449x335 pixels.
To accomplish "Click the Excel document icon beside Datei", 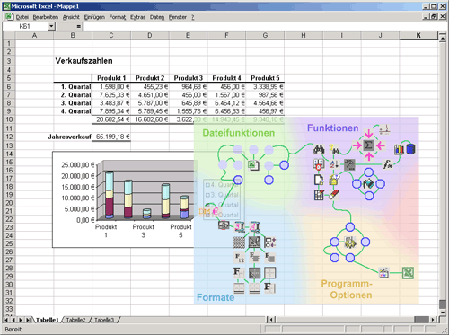I will [x=9, y=17].
